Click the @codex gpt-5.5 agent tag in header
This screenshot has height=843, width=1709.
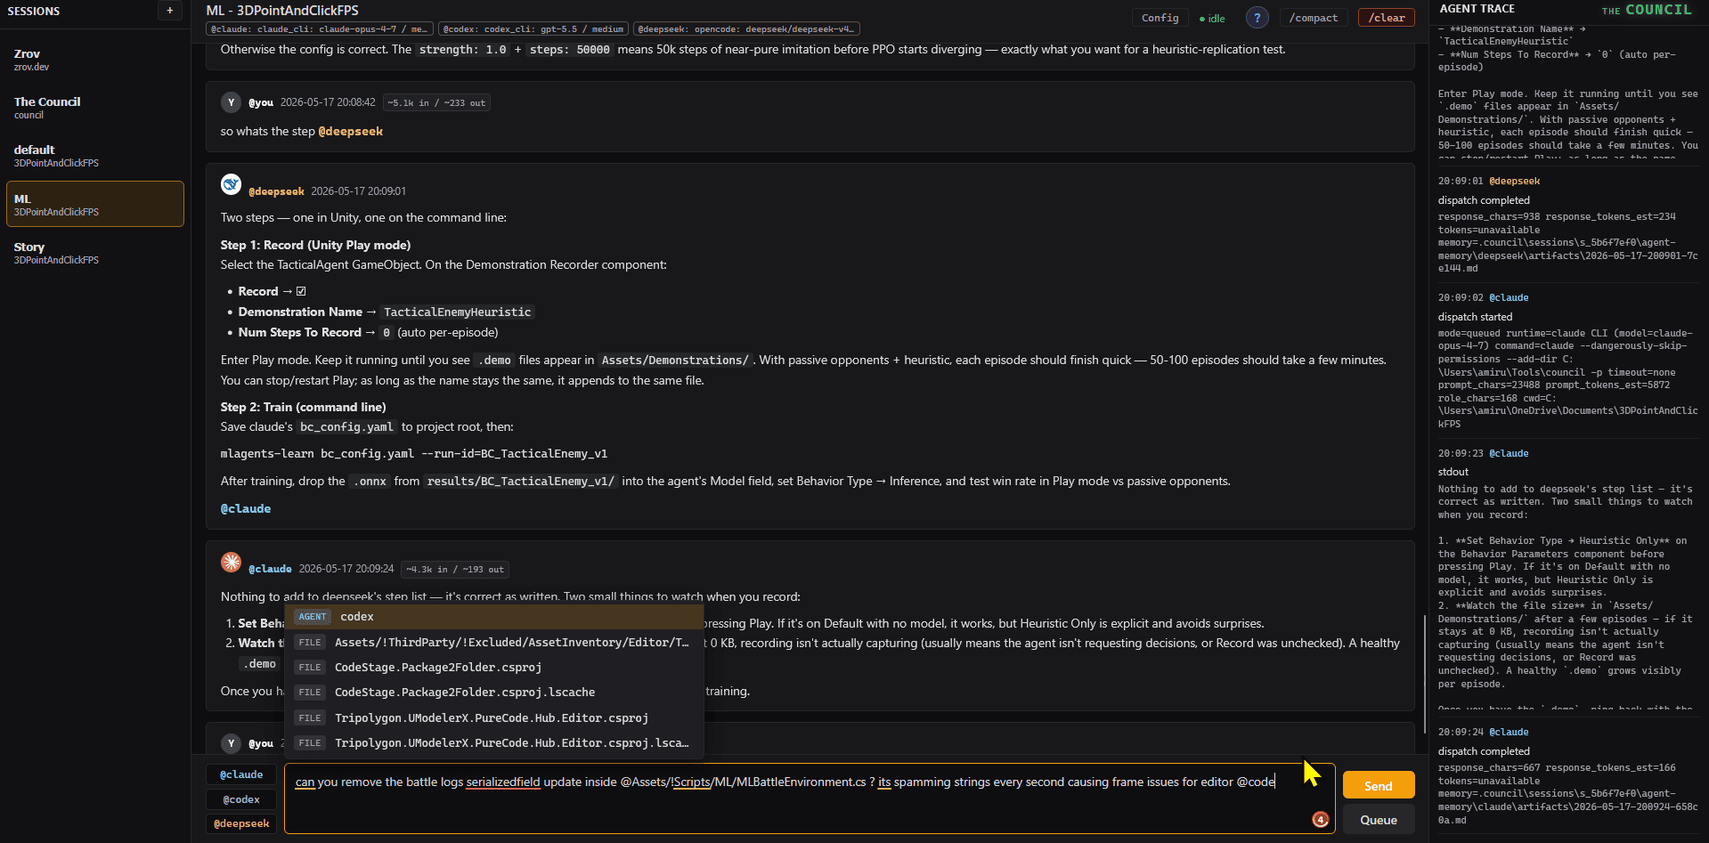[533, 29]
